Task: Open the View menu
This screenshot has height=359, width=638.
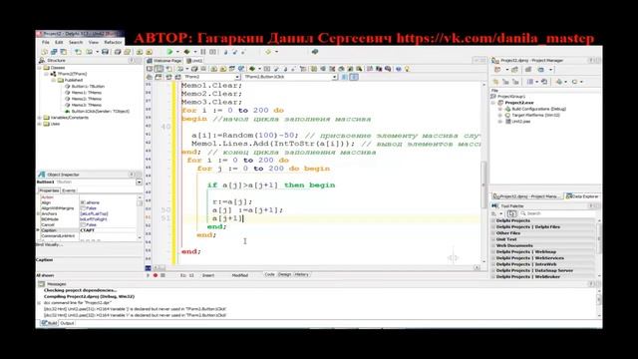Action: [x=94, y=42]
